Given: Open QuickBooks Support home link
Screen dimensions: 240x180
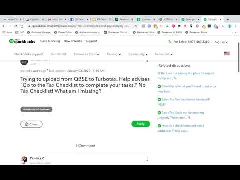Looking at the screenshot, I should (x=29, y=54).
